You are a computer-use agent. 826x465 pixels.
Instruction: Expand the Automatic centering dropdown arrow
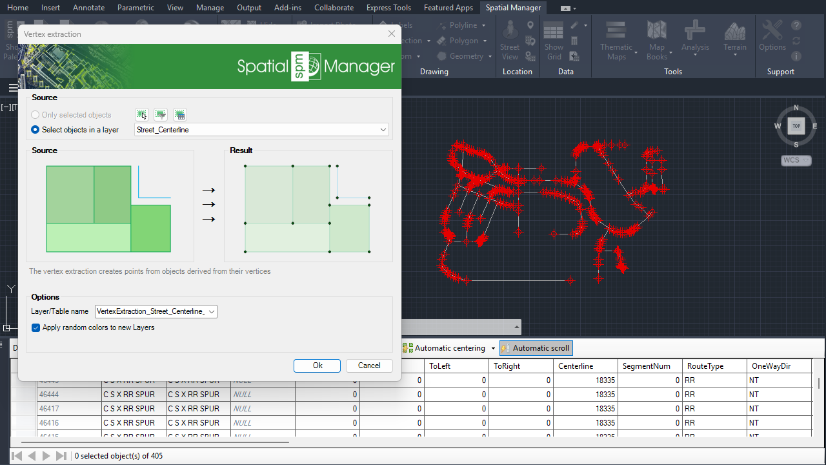[x=493, y=348]
